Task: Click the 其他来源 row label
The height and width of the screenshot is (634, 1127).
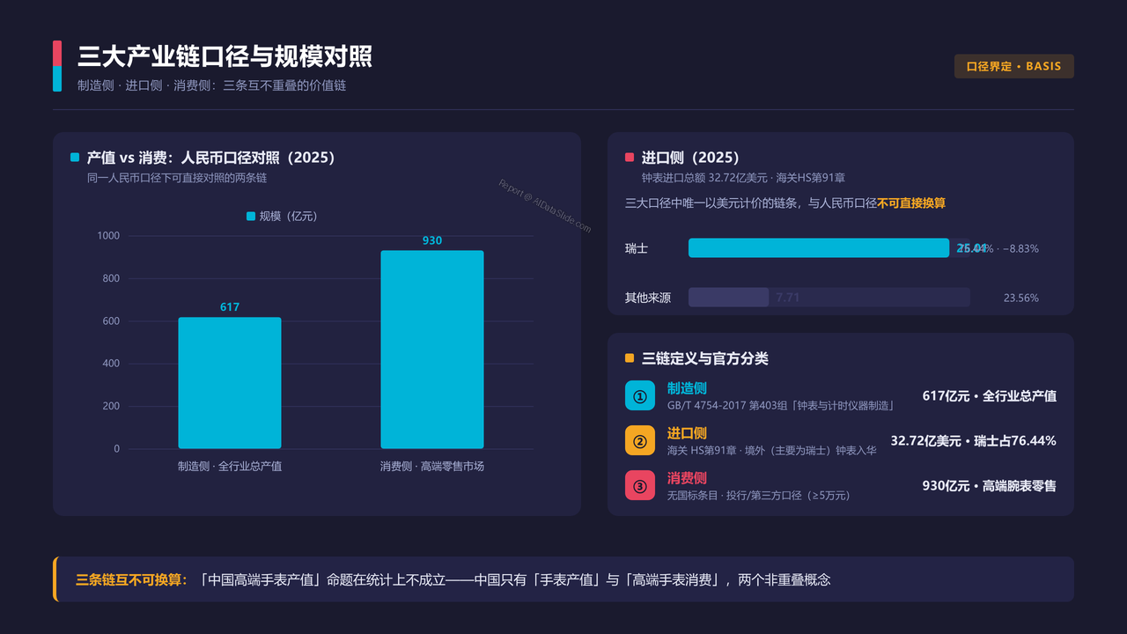Action: [x=648, y=298]
